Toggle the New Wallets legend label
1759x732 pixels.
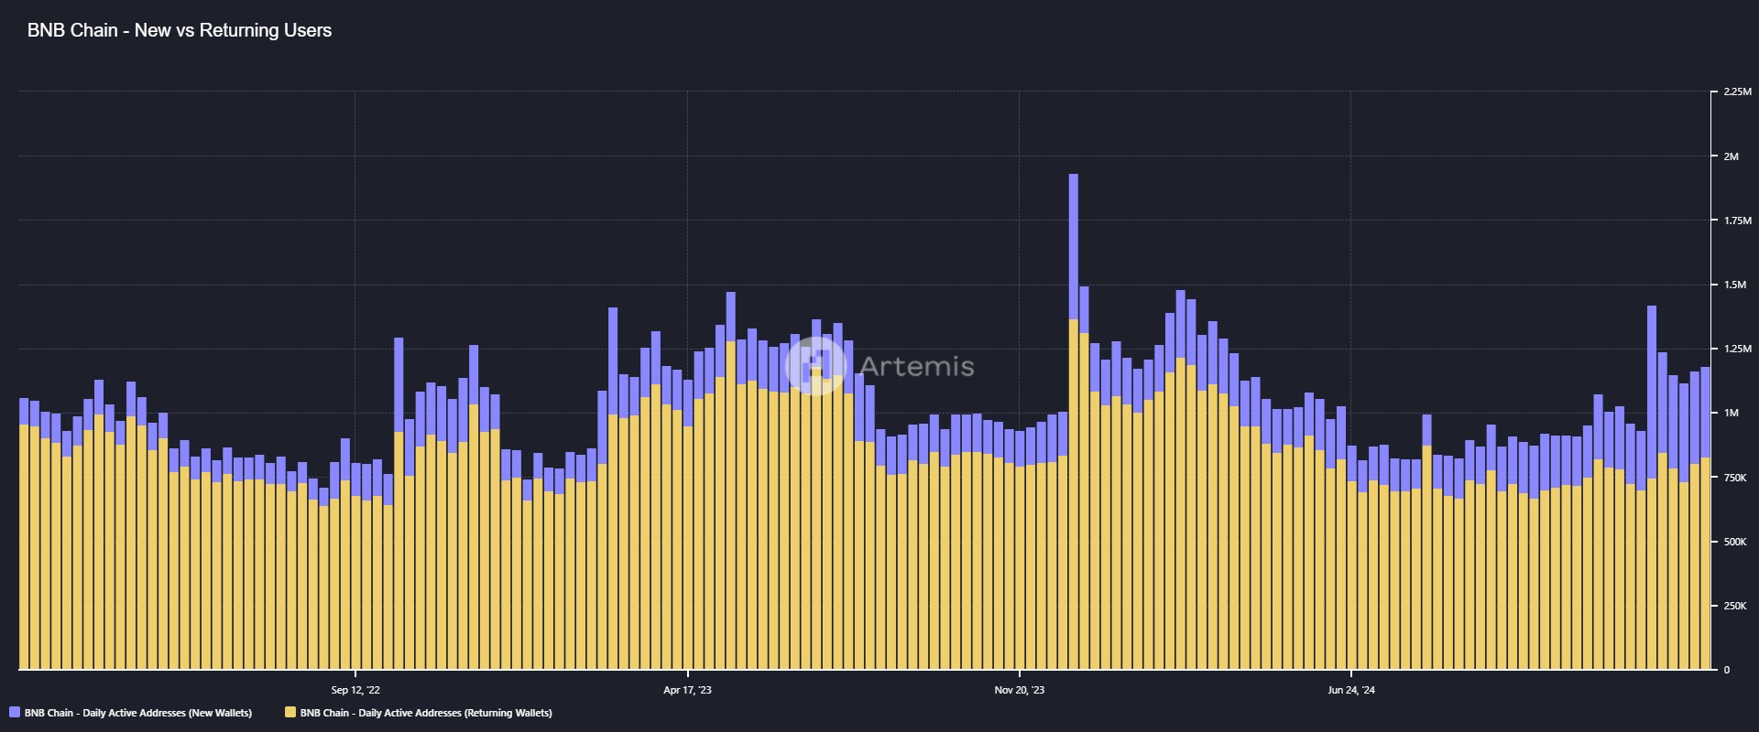(x=137, y=713)
